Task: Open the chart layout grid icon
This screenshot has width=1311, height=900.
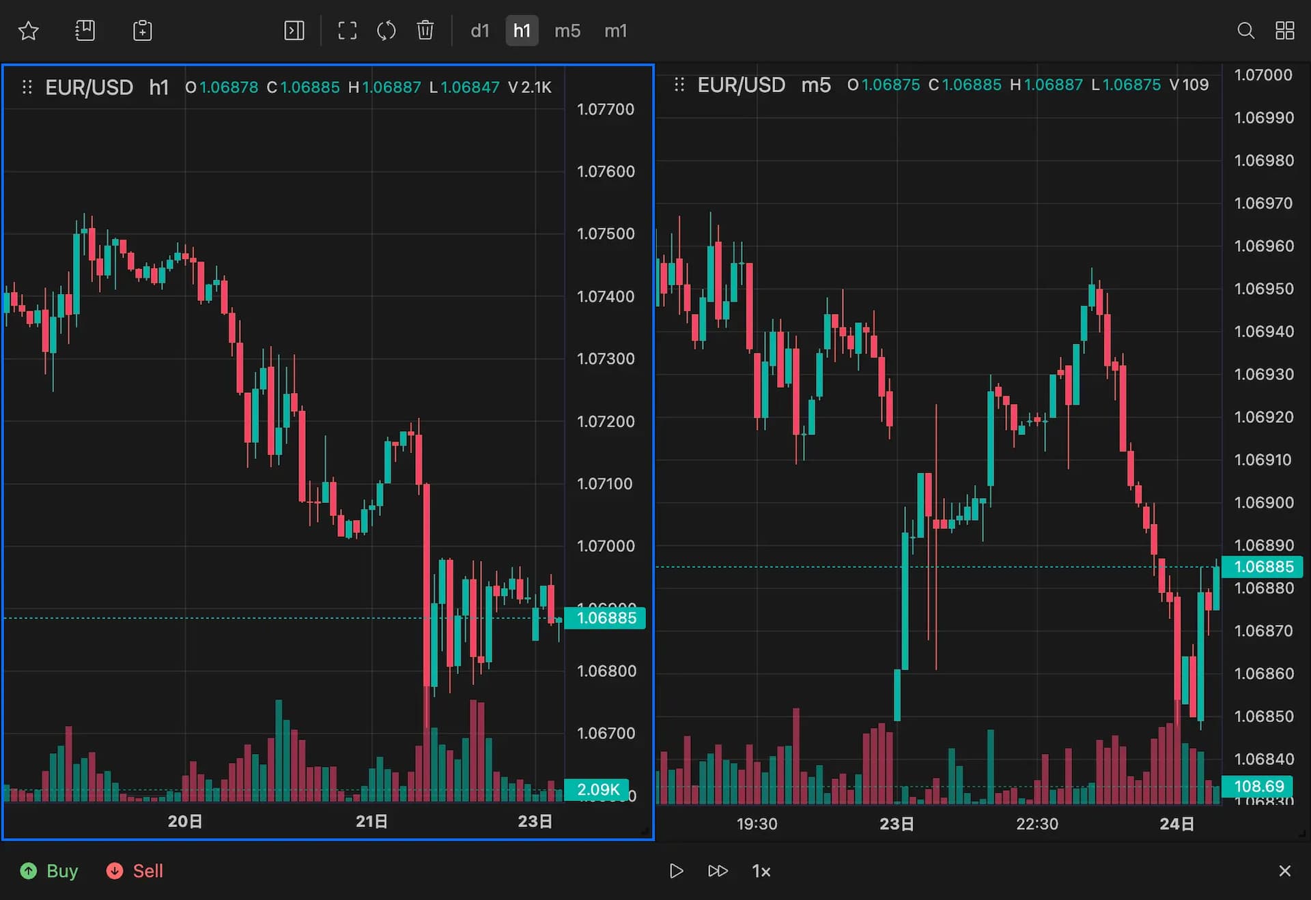Action: coord(1285,31)
